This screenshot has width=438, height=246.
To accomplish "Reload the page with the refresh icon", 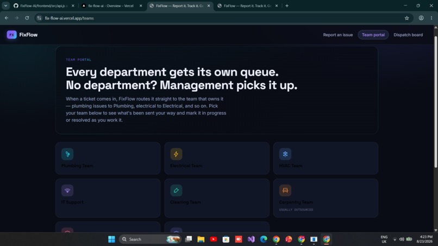I will [27, 18].
